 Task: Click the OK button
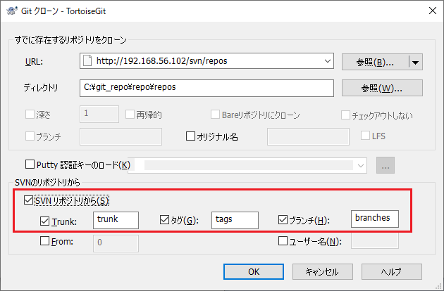pyautogui.click(x=254, y=272)
